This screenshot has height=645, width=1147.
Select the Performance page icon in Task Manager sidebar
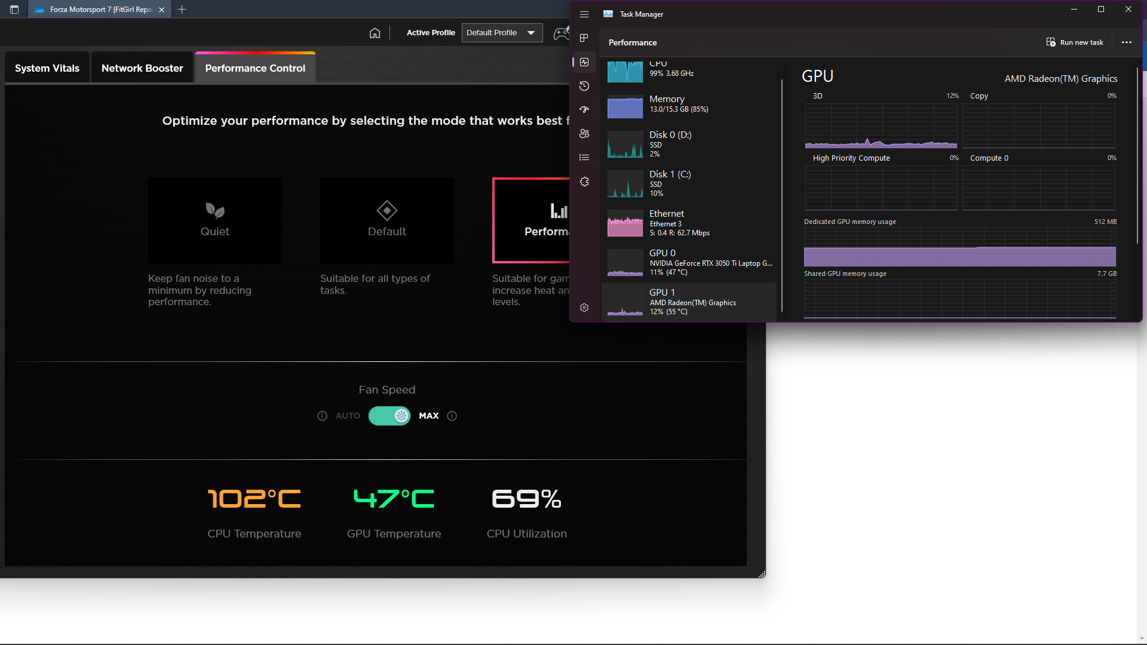(x=584, y=62)
